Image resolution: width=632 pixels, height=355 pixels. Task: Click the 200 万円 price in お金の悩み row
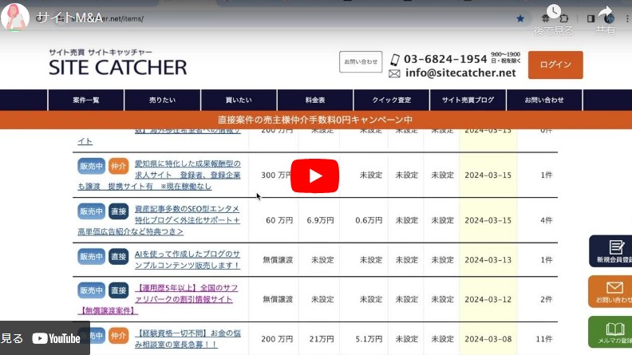point(277,339)
